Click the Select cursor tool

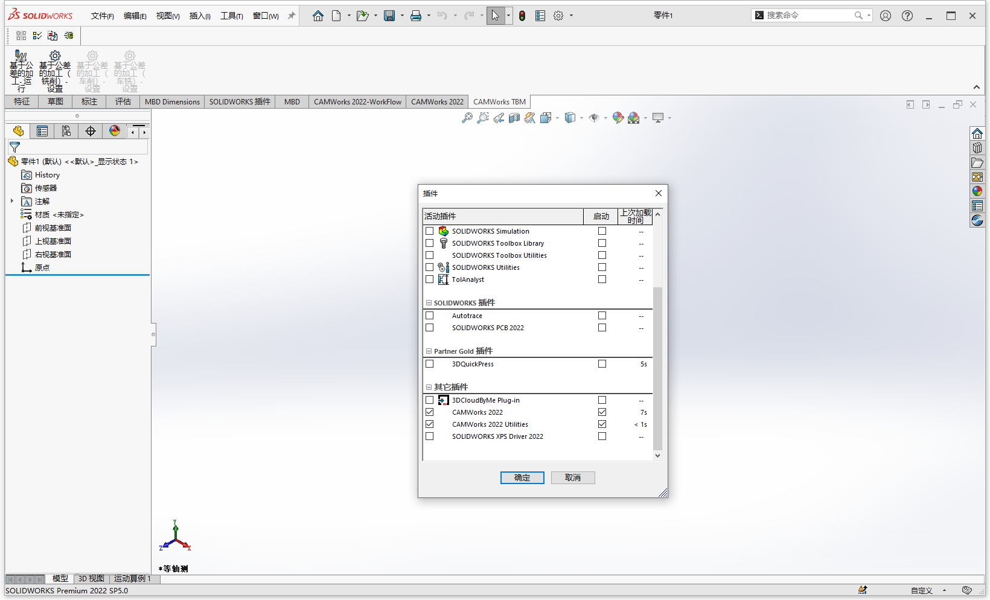coord(496,16)
